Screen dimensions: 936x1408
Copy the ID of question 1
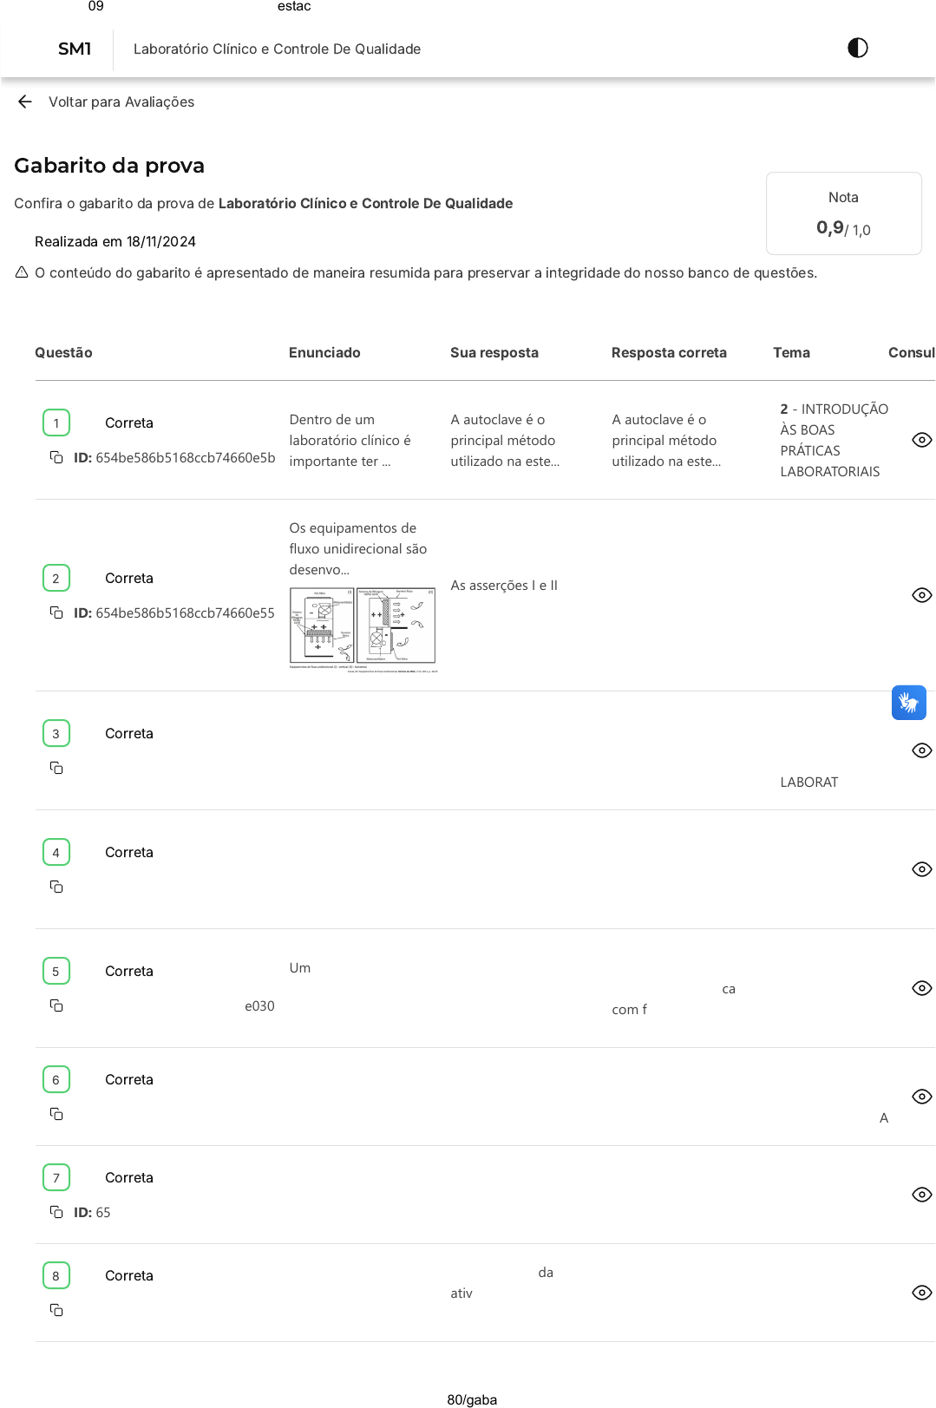pyautogui.click(x=56, y=457)
